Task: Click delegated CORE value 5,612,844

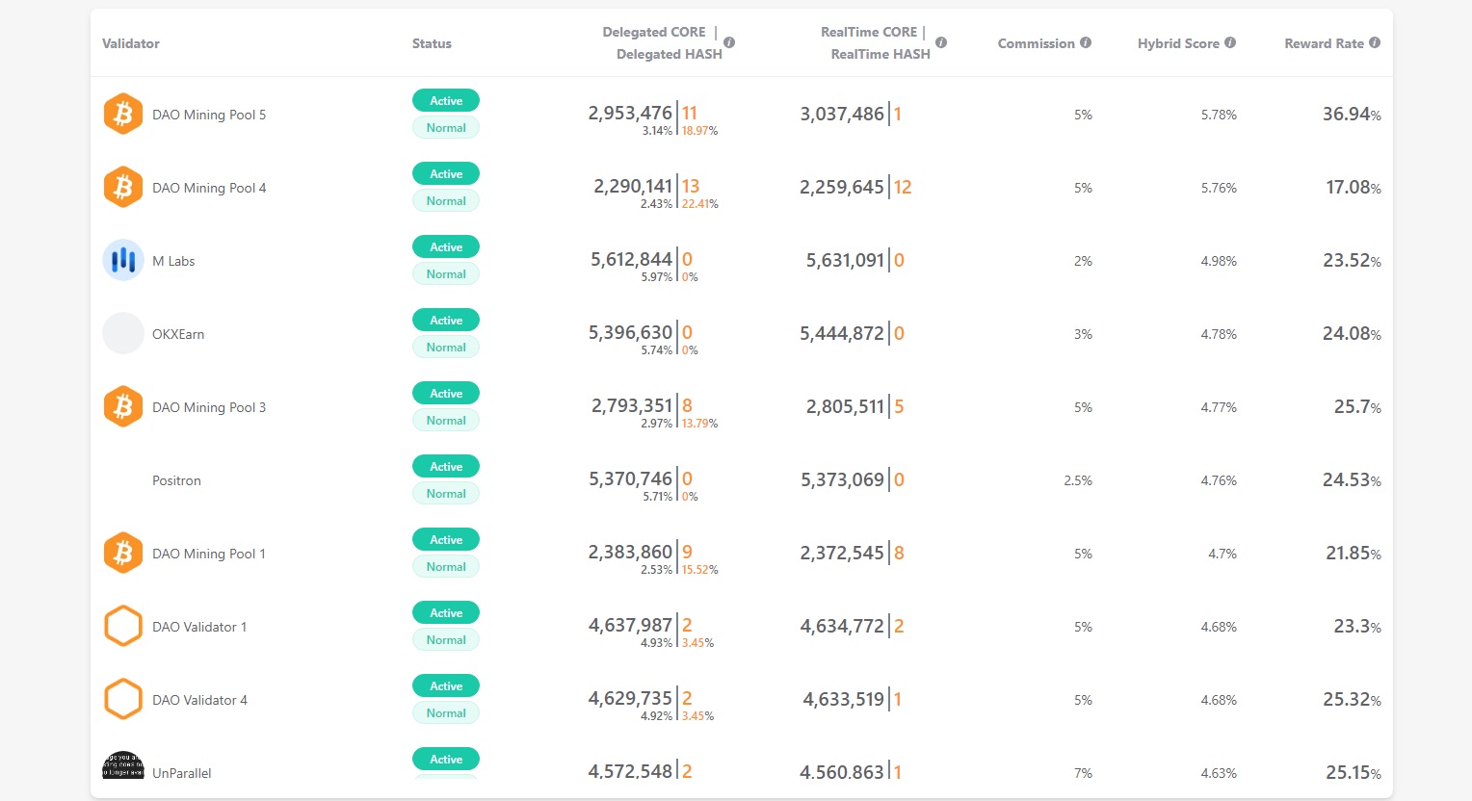Action: pyautogui.click(x=631, y=260)
